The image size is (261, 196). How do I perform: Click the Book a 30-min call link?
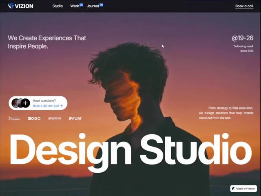(x=48, y=106)
